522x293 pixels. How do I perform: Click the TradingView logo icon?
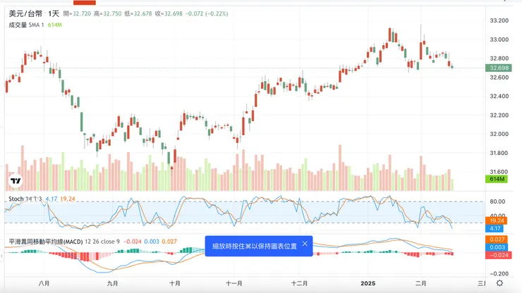point(14,182)
